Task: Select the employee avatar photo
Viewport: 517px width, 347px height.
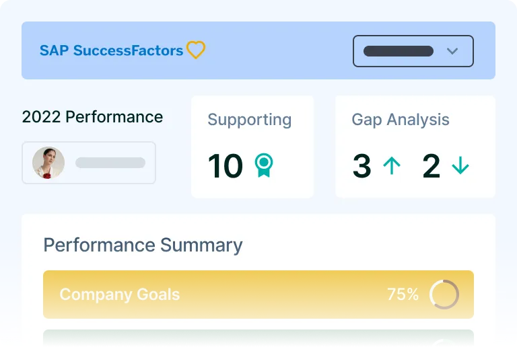Action: point(48,163)
